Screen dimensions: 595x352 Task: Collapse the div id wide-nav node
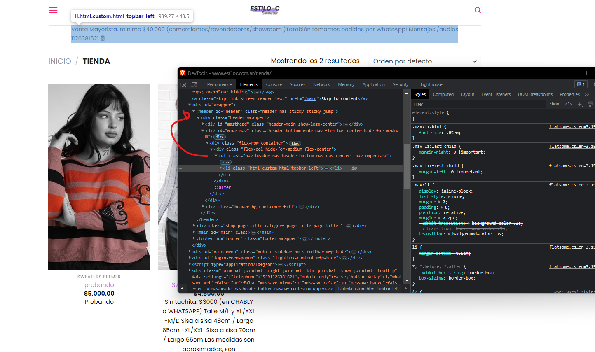[x=203, y=131]
